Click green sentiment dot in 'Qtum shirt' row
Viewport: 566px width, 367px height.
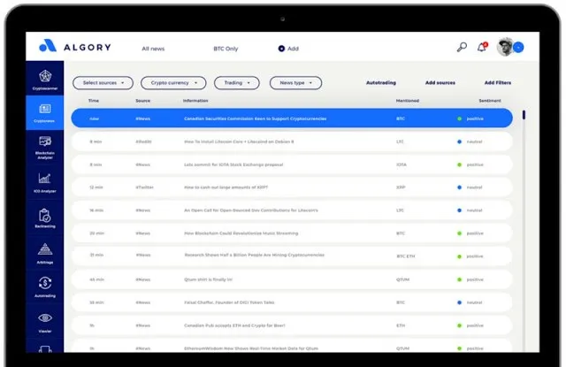460,279
